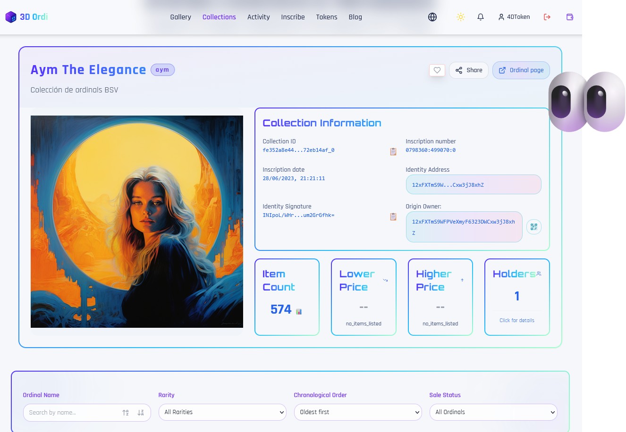This screenshot has height=432, width=626.
Task: Open the language globe selector
Action: [x=432, y=17]
